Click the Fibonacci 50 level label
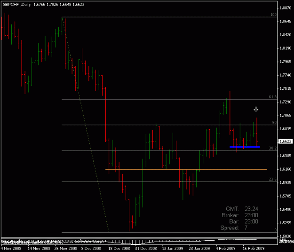Image resolution: width=294 pixels, height=252 pixels. click(x=274, y=123)
